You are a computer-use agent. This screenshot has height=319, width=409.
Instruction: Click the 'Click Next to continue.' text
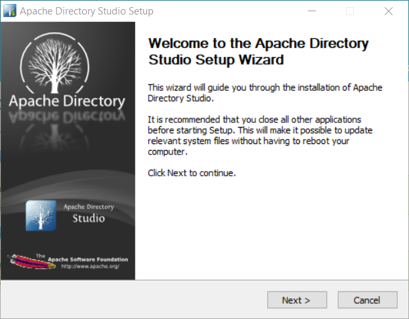pos(192,173)
